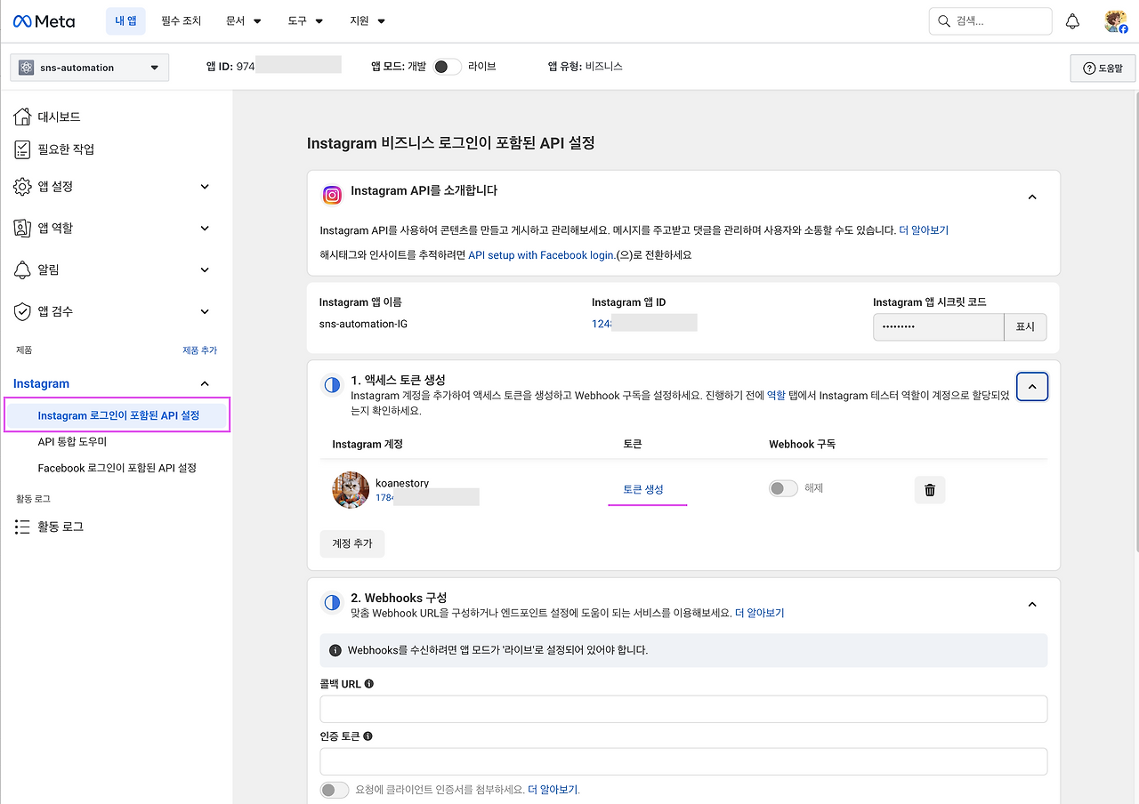Open the 도구 dropdown menu
1139x804 pixels.
tap(305, 20)
